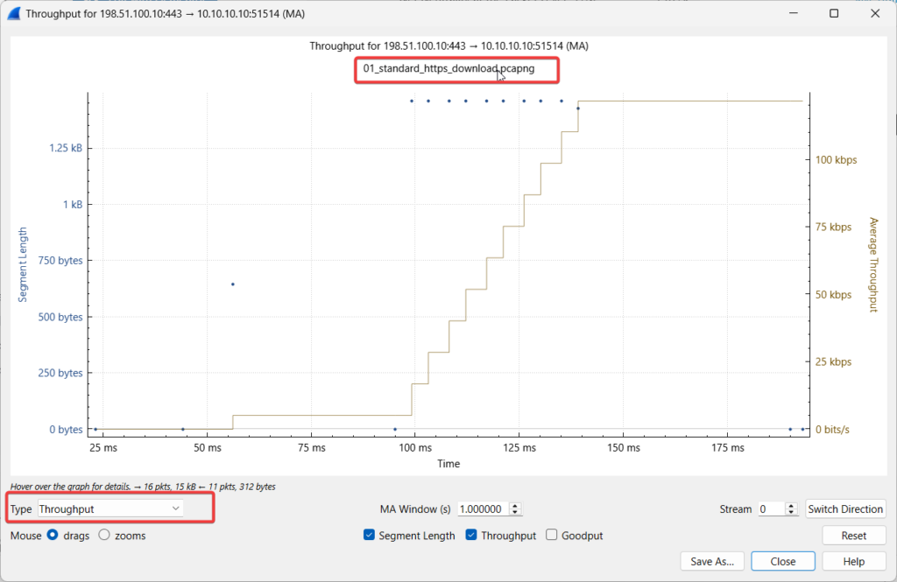
Task: Click the Stream number field
Action: click(770, 509)
